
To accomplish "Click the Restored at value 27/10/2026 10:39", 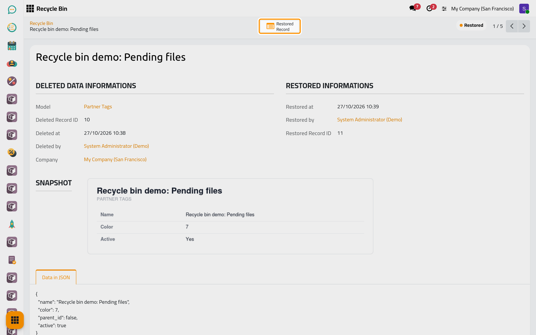I will (358, 107).
